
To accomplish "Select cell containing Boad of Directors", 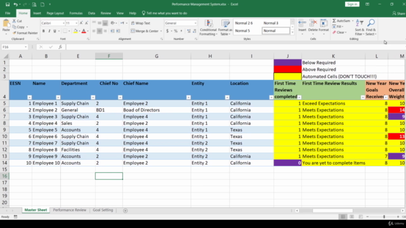I will point(157,110).
